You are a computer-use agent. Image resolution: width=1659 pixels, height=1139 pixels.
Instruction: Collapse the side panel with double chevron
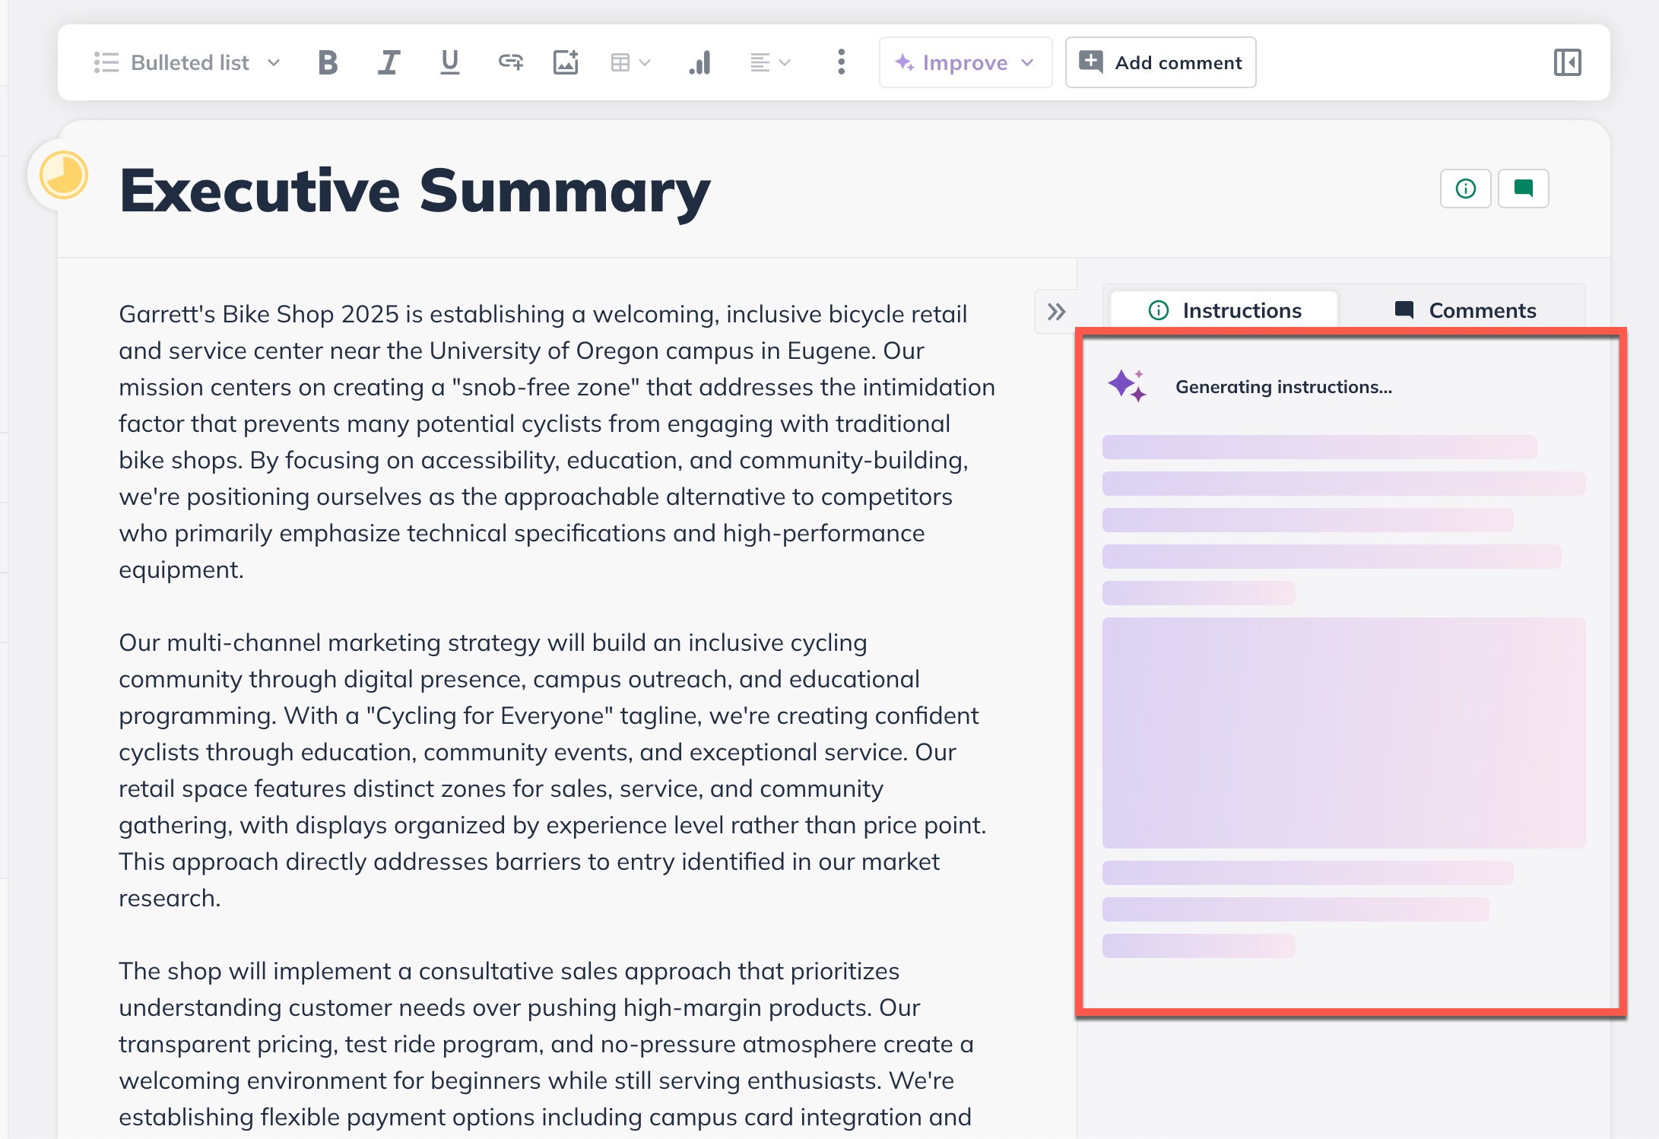[x=1056, y=312]
